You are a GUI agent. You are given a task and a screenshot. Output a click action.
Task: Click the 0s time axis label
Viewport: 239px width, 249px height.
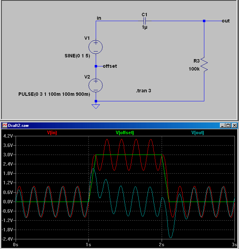(x=16, y=245)
